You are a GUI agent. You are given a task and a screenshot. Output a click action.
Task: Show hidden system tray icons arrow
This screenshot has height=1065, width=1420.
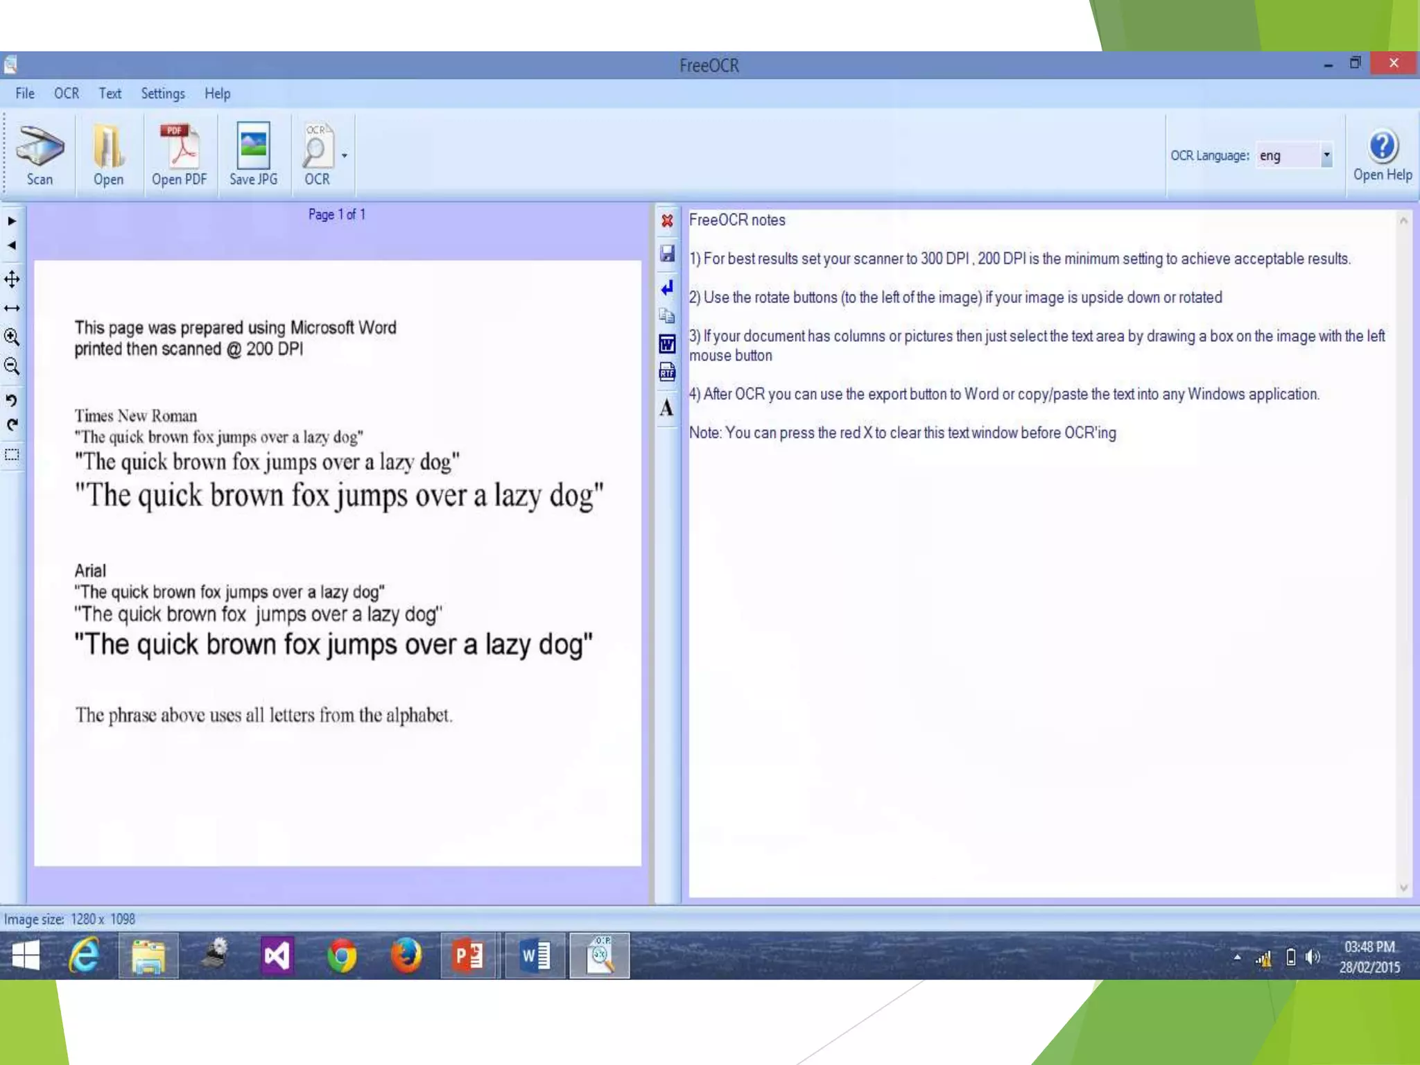coord(1237,958)
